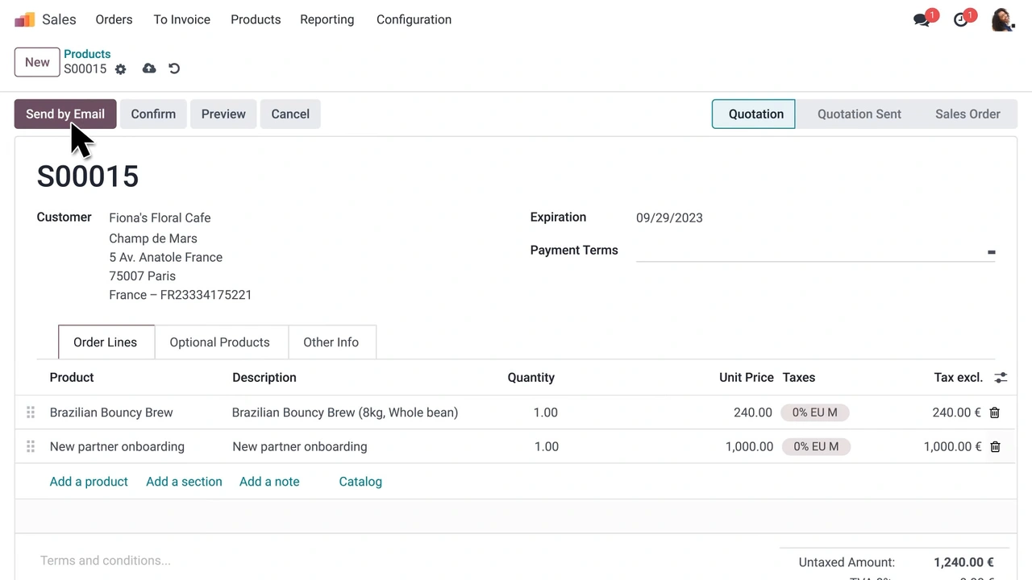Switch to the Other Info tab
Viewport: 1032px width, 580px height.
pos(331,342)
